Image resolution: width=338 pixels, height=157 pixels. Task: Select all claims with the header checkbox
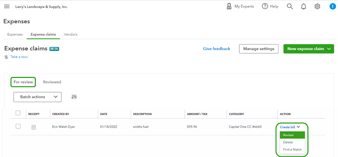18,113
